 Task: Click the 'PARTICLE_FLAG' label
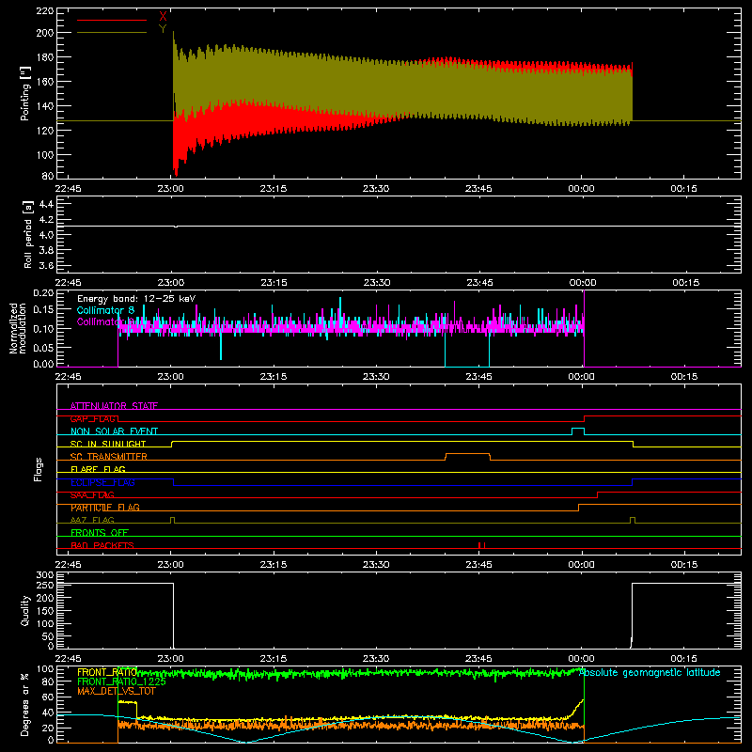click(x=105, y=508)
